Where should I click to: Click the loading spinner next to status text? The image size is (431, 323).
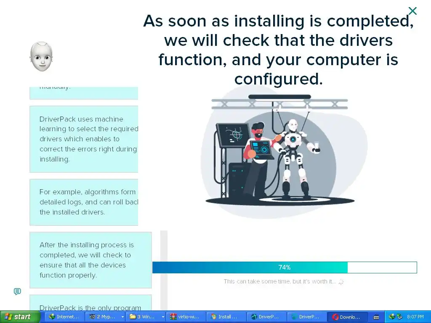341,281
